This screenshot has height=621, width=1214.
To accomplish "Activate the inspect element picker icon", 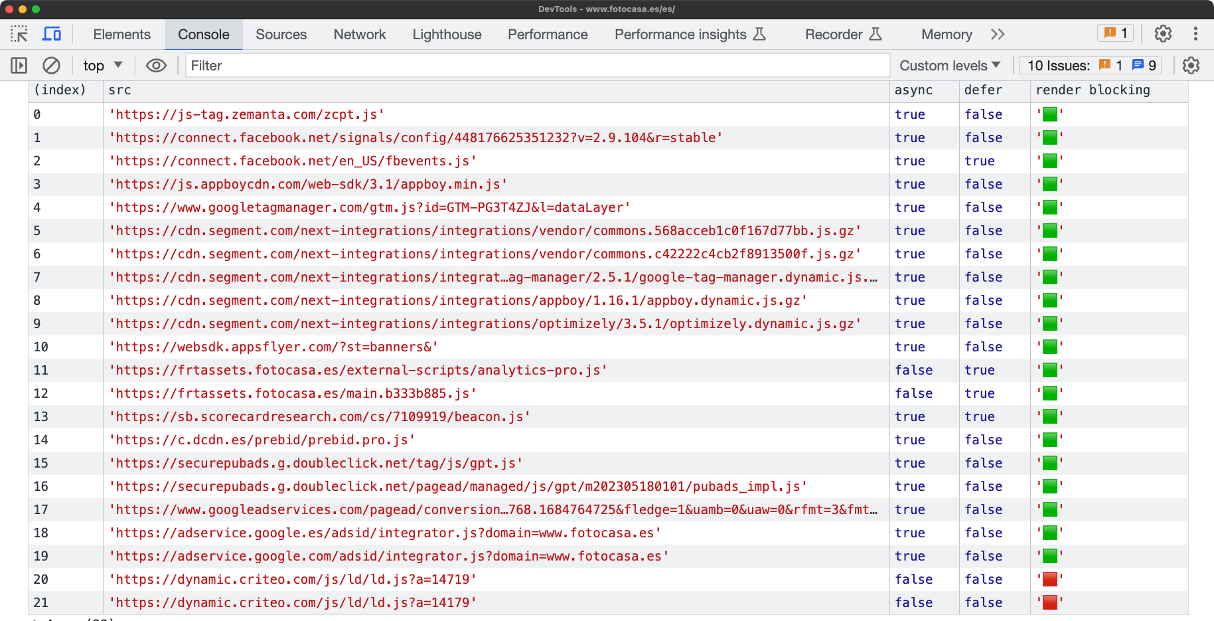I will (x=19, y=34).
